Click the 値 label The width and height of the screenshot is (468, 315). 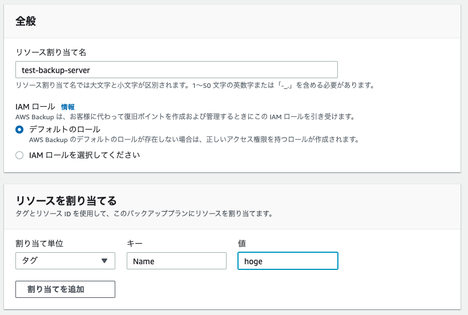(242, 244)
